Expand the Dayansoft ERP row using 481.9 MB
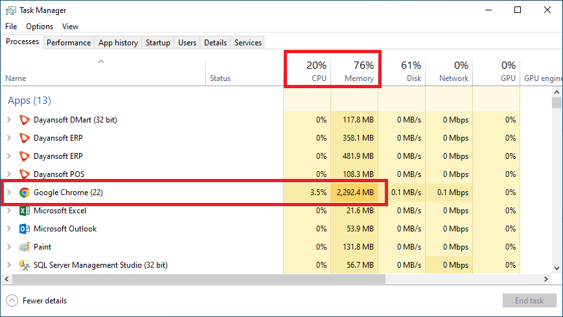 (x=9, y=156)
